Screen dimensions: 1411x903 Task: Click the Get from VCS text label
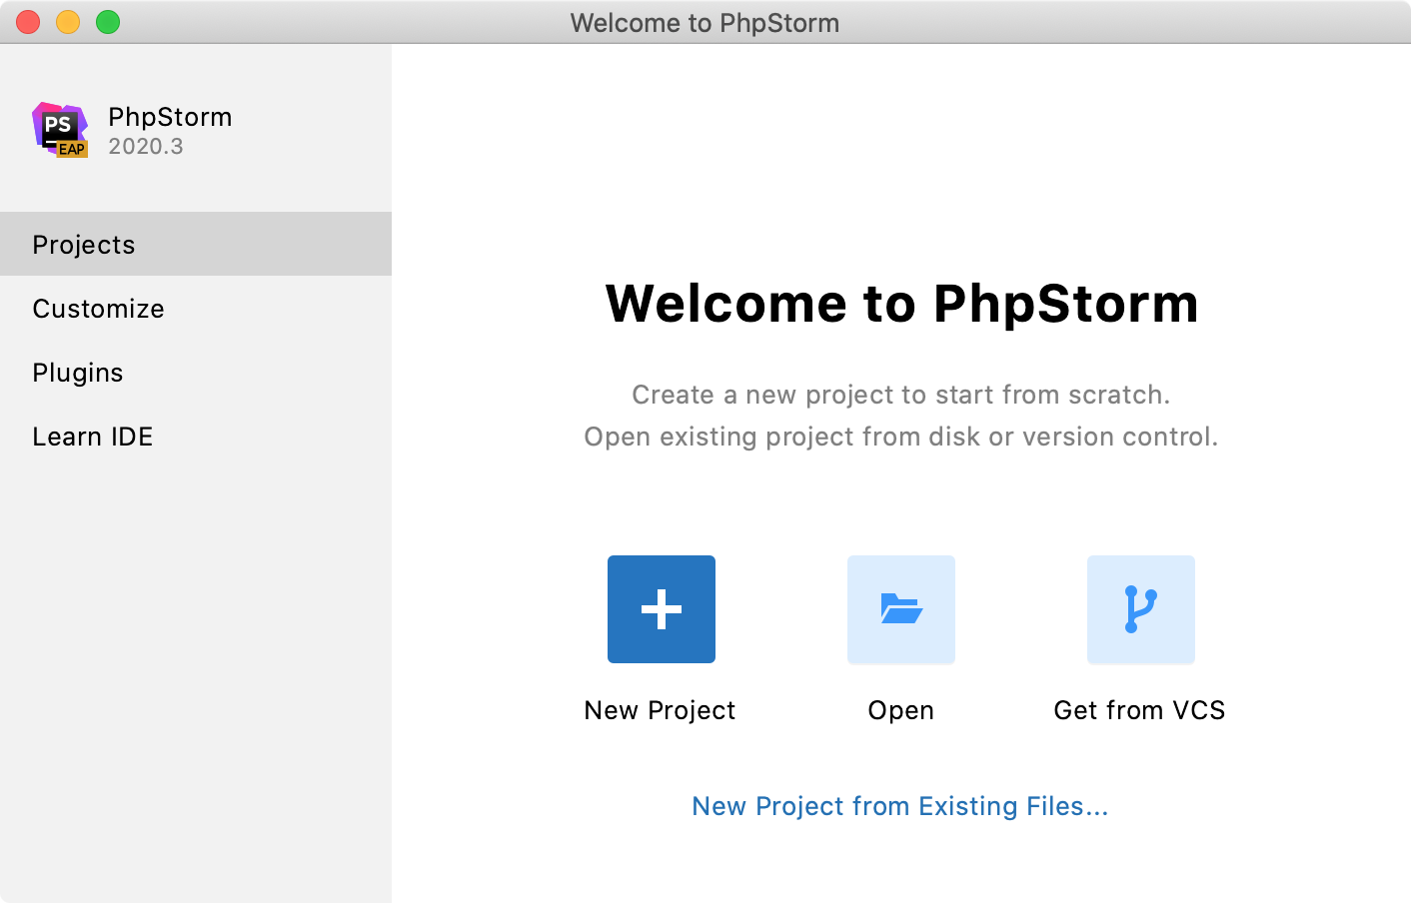pos(1139,710)
